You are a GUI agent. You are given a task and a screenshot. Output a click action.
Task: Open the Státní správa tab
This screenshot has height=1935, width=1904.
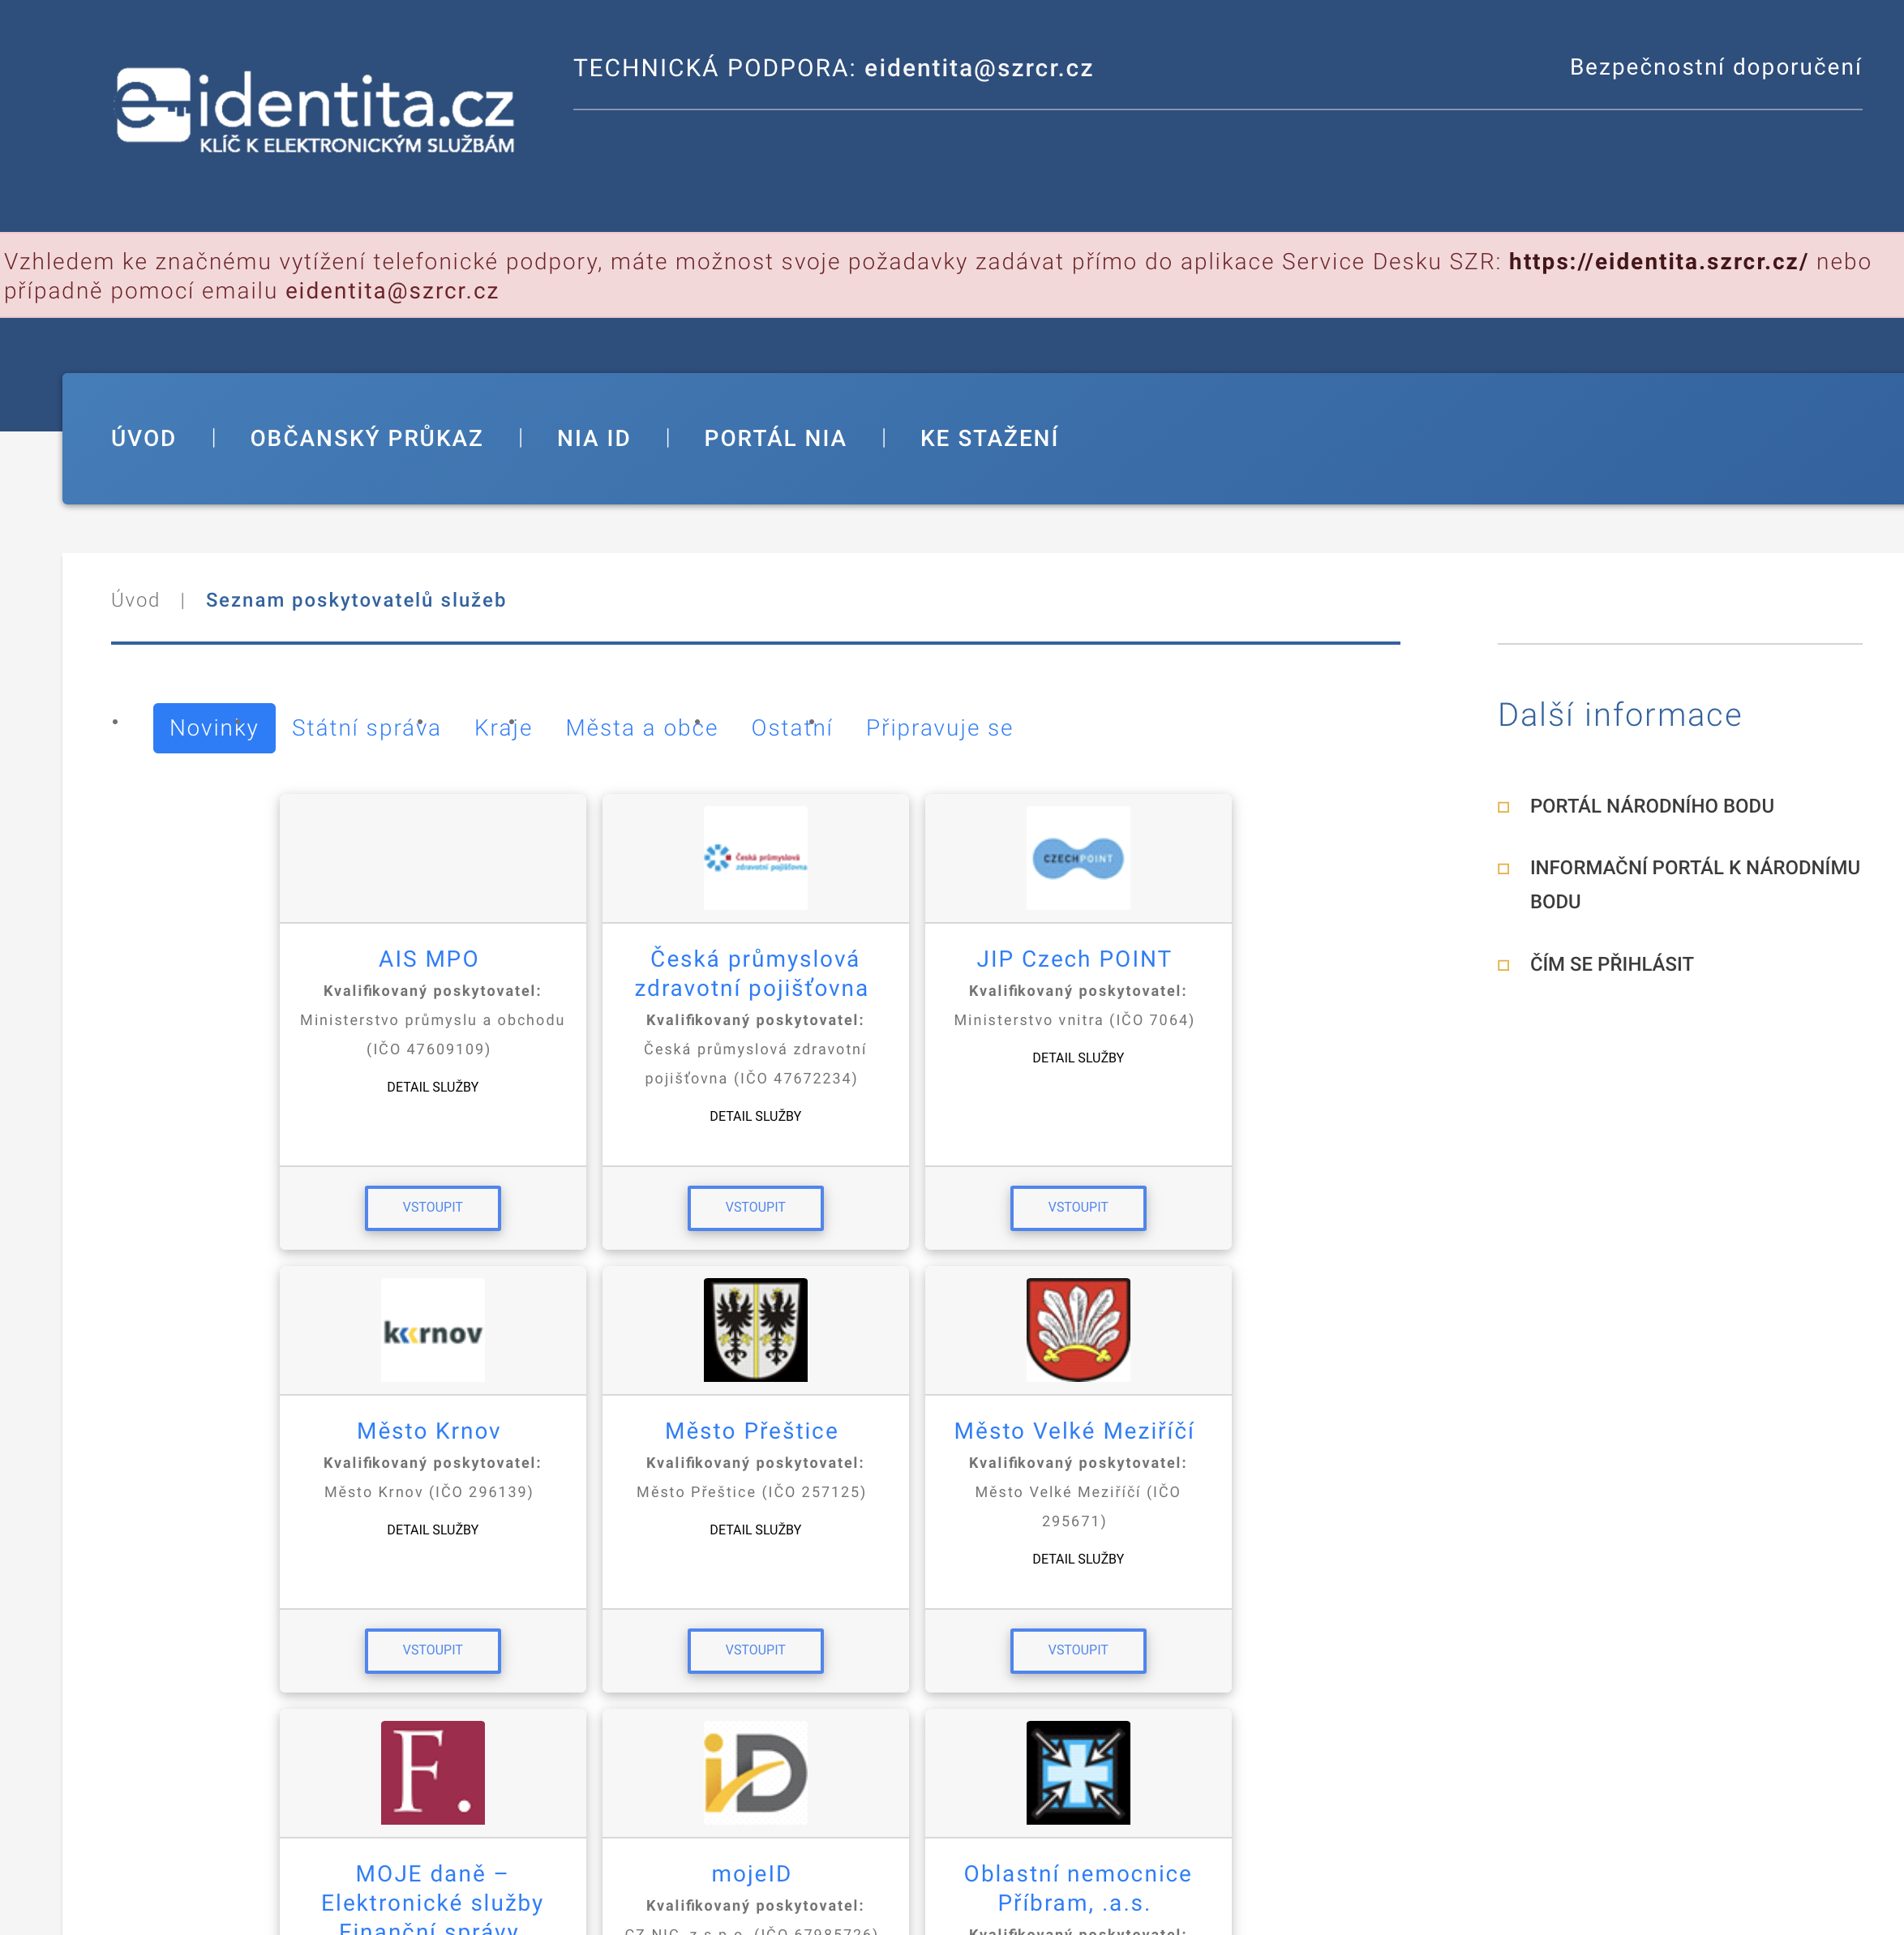point(366,728)
